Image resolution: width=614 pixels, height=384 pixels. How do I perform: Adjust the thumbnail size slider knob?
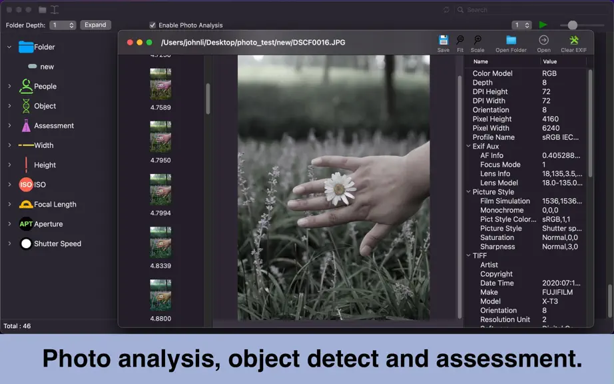click(x=573, y=25)
